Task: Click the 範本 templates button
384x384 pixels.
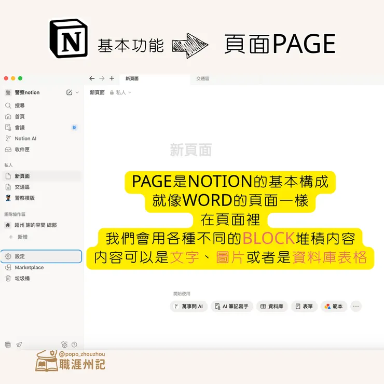Action: (334, 306)
